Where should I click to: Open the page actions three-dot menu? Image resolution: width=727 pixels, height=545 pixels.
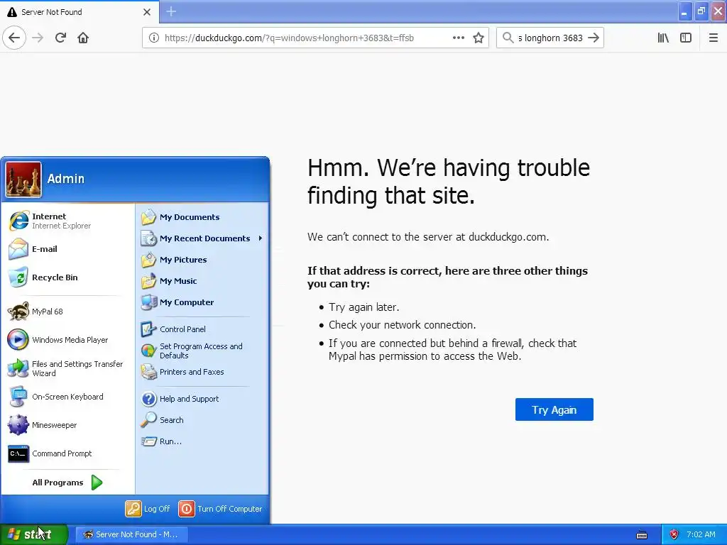click(458, 38)
